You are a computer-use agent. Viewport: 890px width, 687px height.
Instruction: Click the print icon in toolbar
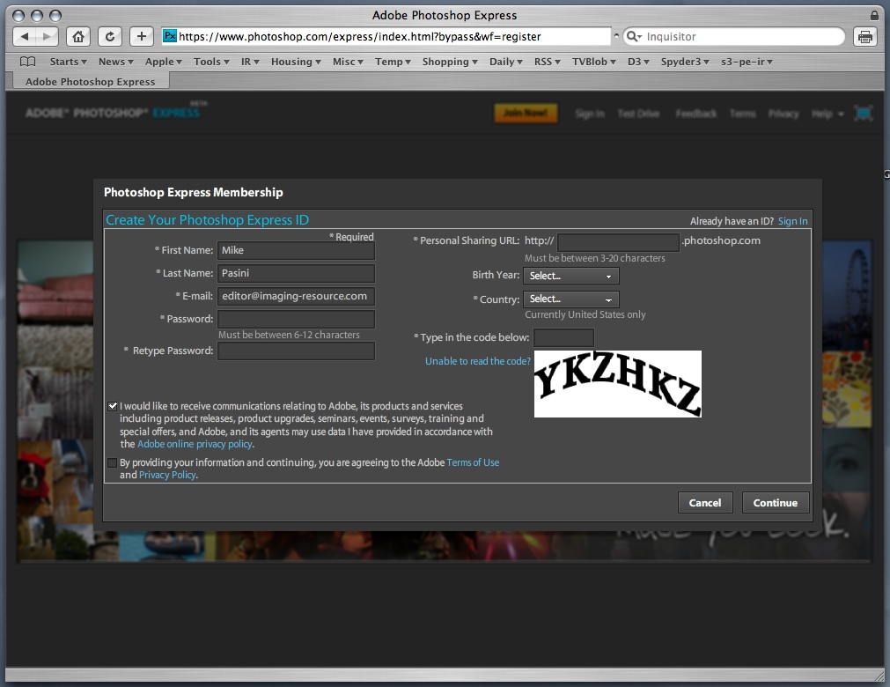[x=865, y=36]
